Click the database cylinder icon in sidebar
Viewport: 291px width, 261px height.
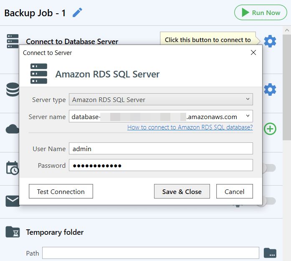pyautogui.click(x=13, y=89)
